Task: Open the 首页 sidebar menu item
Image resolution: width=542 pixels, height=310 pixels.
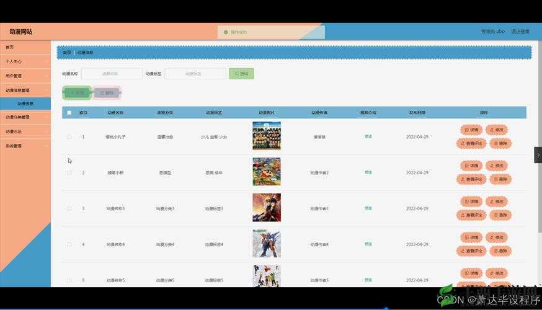Action: point(25,47)
